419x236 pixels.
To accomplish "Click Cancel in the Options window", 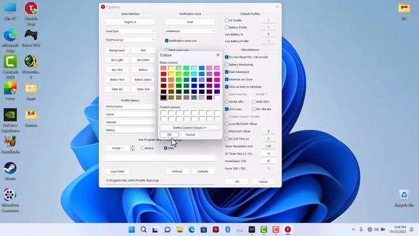I will [263, 182].
